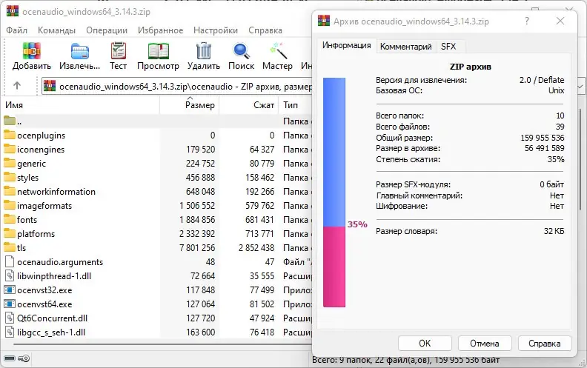
Task: Click the Справка button in dialog
Action: pyautogui.click(x=544, y=344)
